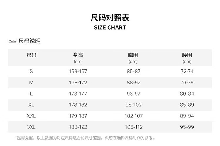
Task: Click the M size row label
Action: [x=31, y=82]
